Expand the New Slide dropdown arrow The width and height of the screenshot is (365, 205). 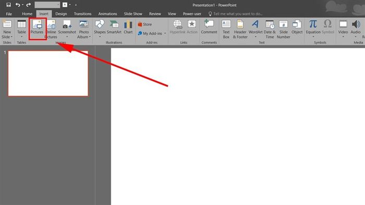(11, 37)
